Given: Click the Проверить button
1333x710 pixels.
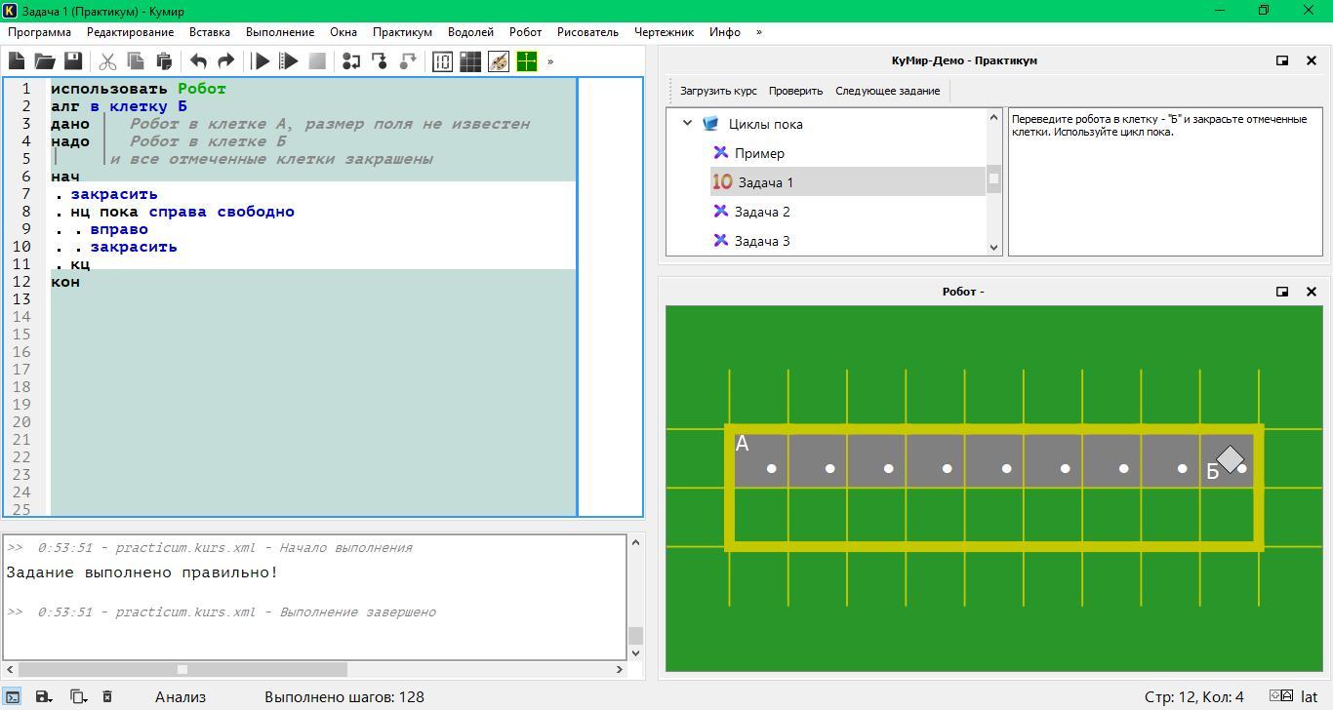Looking at the screenshot, I should (795, 91).
